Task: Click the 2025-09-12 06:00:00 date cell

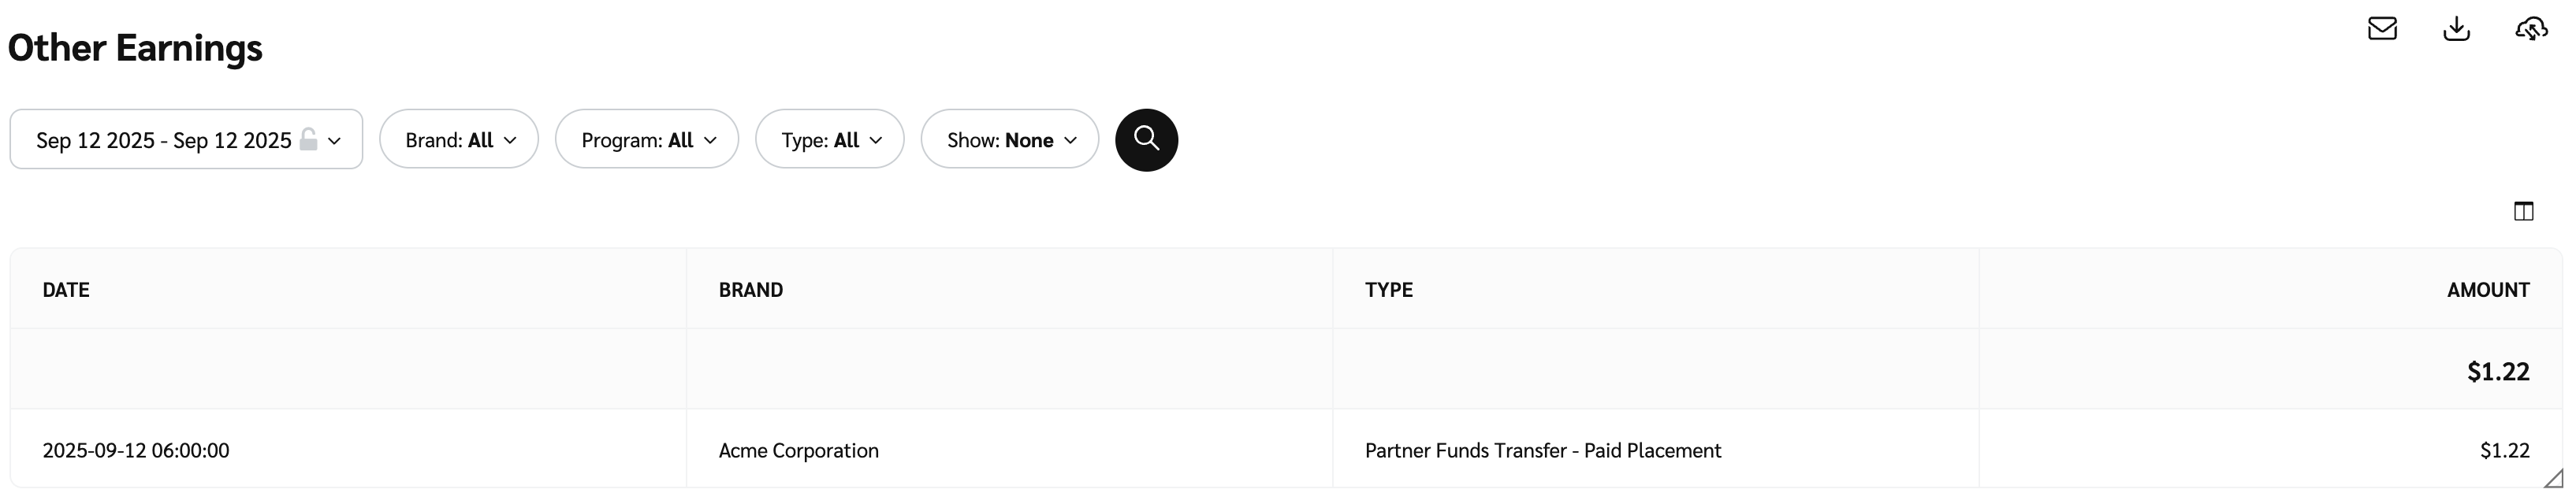Action: point(136,451)
